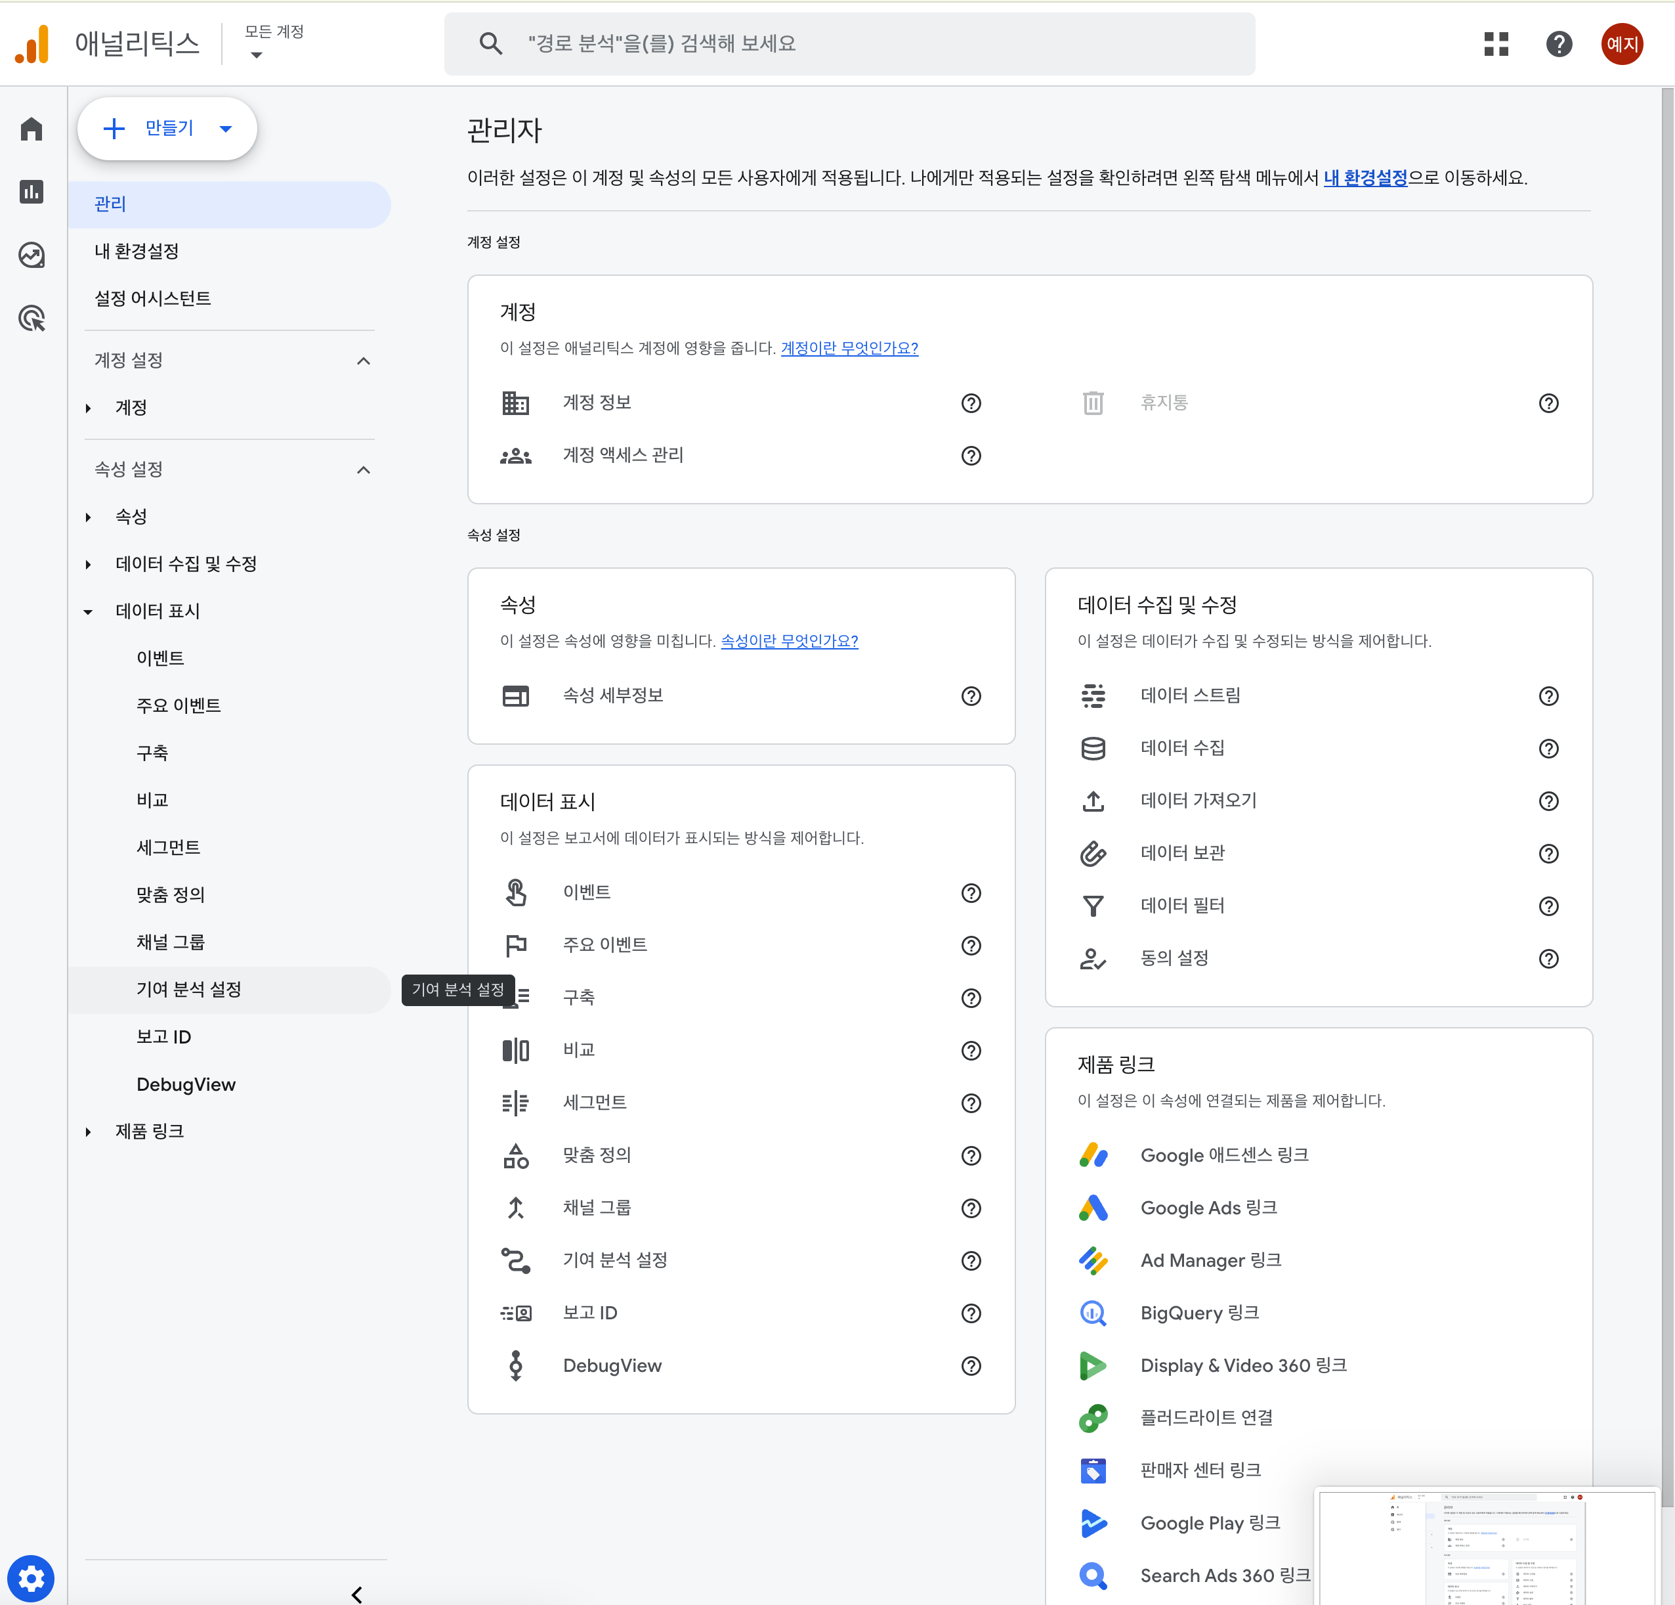
Task: Open Reports bar chart icon in sidebar
Action: point(32,192)
